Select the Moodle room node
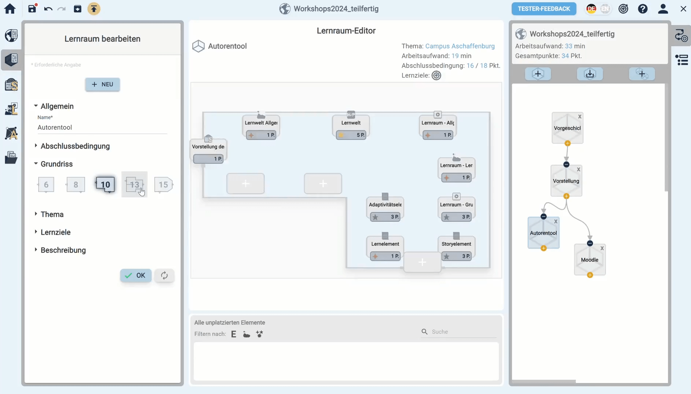The height and width of the screenshot is (394, 691). click(590, 260)
